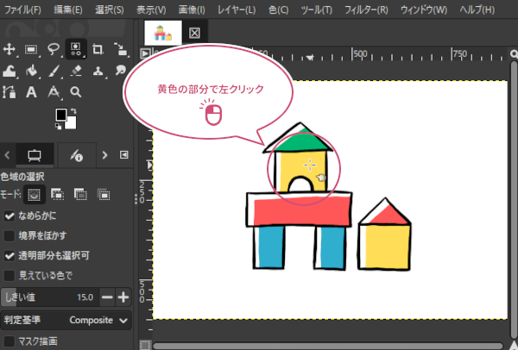This screenshot has height=350, width=518.
Task: Open the ヘルプ(H) menu
Action: point(477,9)
